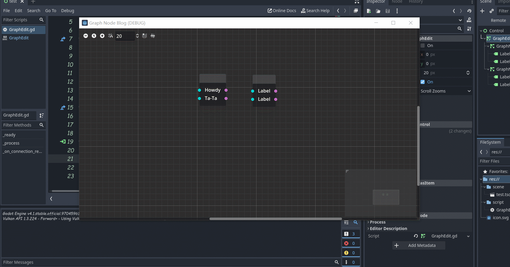Switch to the Node tab in Inspector

pyautogui.click(x=397, y=2)
